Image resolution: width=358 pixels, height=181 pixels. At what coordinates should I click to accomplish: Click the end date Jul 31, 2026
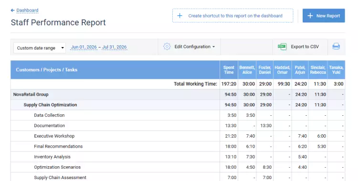[x=115, y=47]
